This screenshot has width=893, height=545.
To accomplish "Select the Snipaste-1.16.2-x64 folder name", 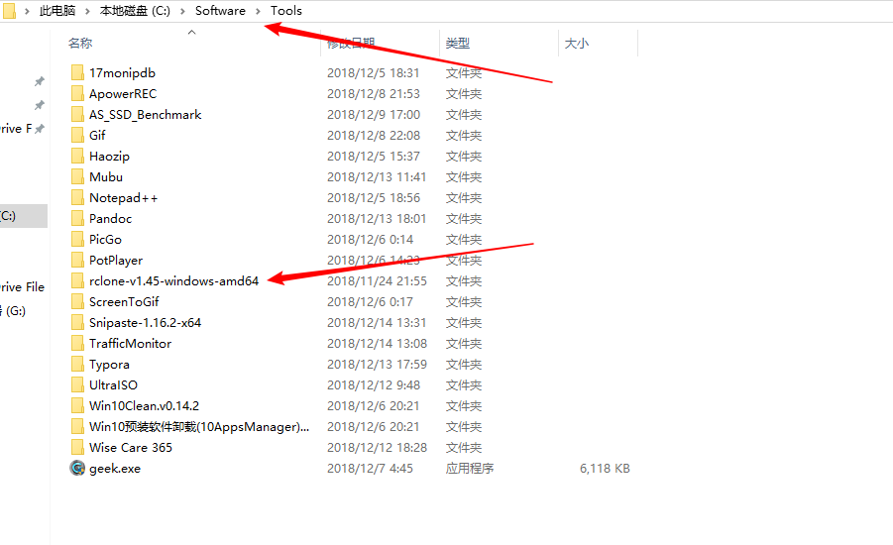I will tap(146, 323).
